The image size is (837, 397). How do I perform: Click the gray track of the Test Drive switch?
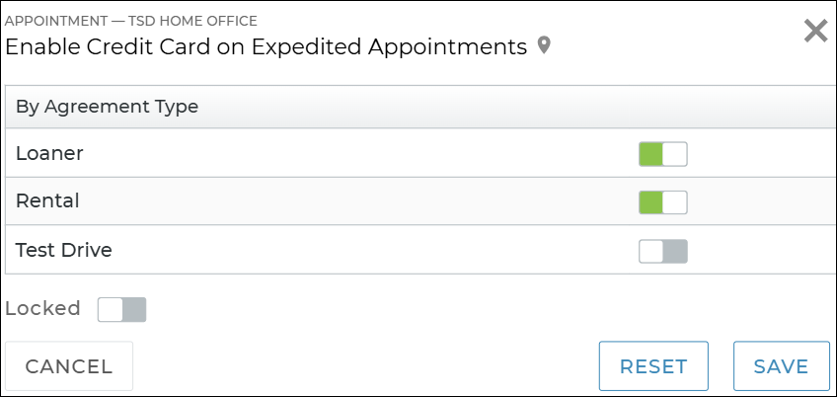(675, 251)
